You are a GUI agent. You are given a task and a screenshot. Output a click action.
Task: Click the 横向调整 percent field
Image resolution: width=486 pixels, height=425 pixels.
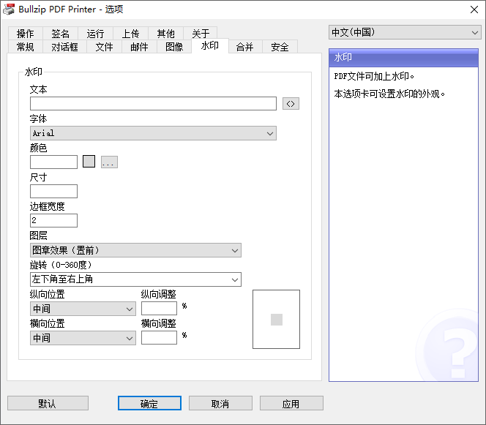[x=159, y=338]
